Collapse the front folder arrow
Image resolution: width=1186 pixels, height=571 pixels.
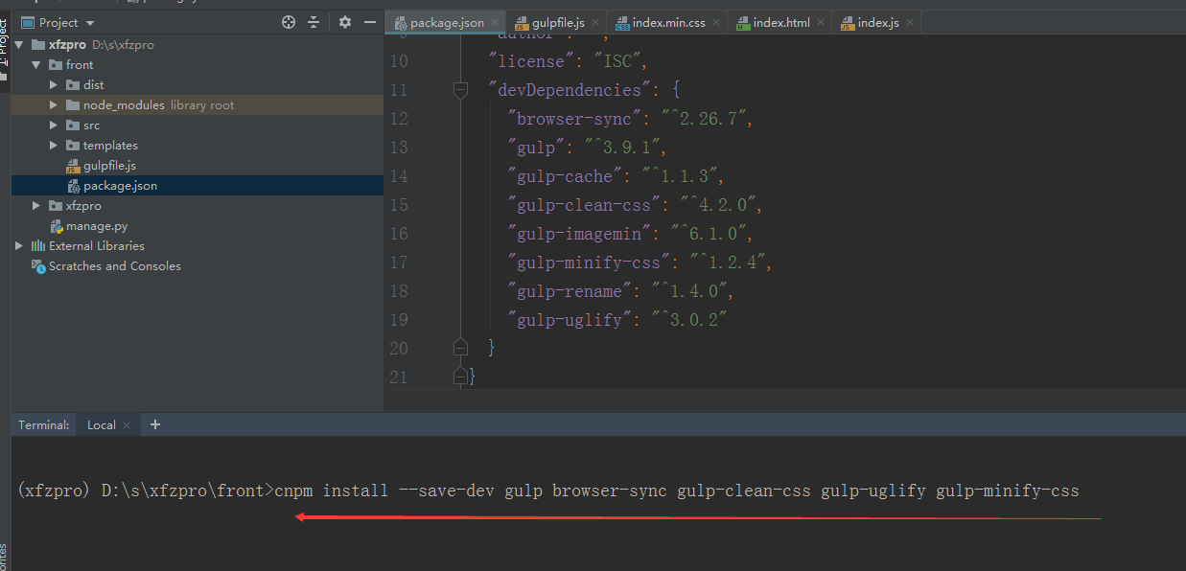point(36,65)
